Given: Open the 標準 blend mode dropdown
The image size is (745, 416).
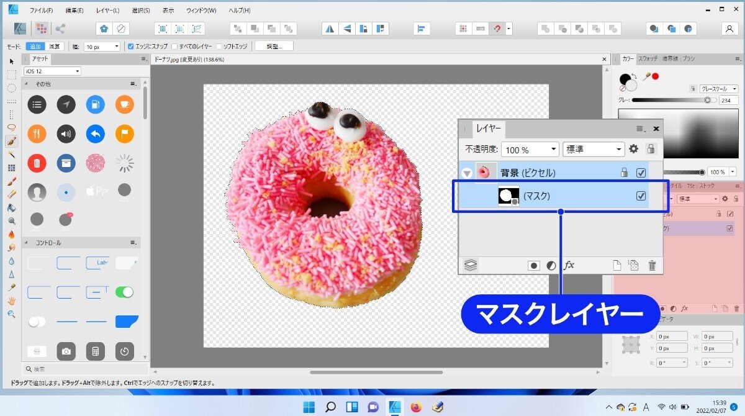Looking at the screenshot, I should [594, 149].
